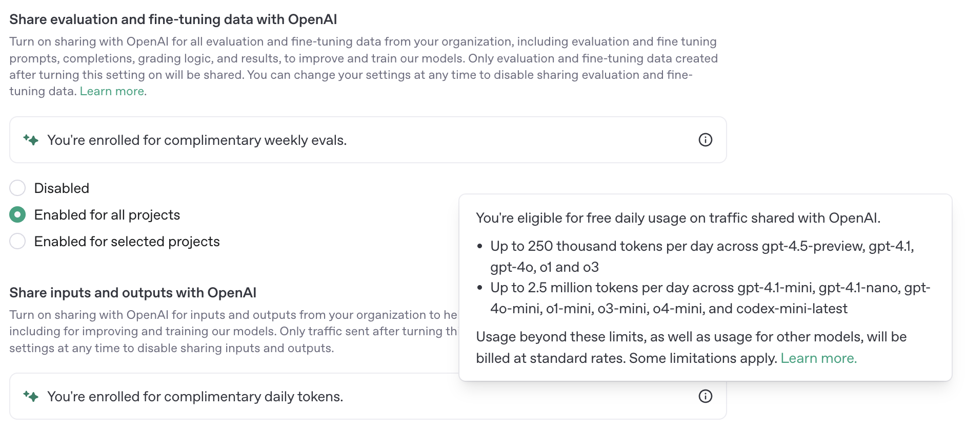This screenshot has height=433, width=965.
Task: Click sparkle icon beside weekly evals message
Action: [x=31, y=140]
